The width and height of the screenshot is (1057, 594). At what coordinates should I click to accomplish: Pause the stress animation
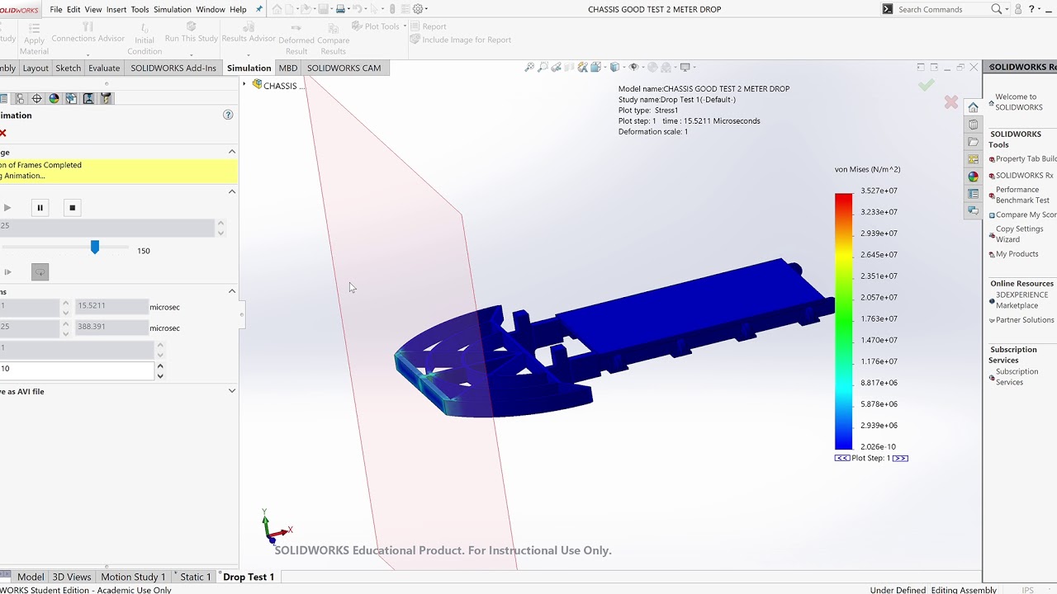(40, 208)
